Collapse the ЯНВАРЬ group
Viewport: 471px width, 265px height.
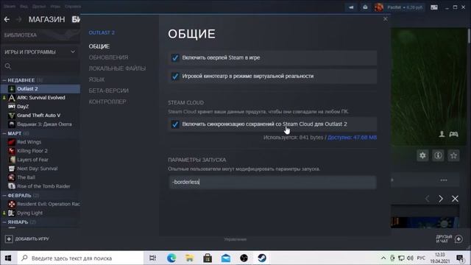4,222
